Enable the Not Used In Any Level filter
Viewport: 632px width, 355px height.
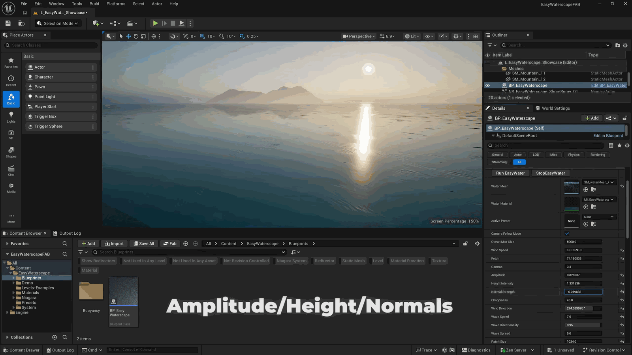[x=144, y=261]
